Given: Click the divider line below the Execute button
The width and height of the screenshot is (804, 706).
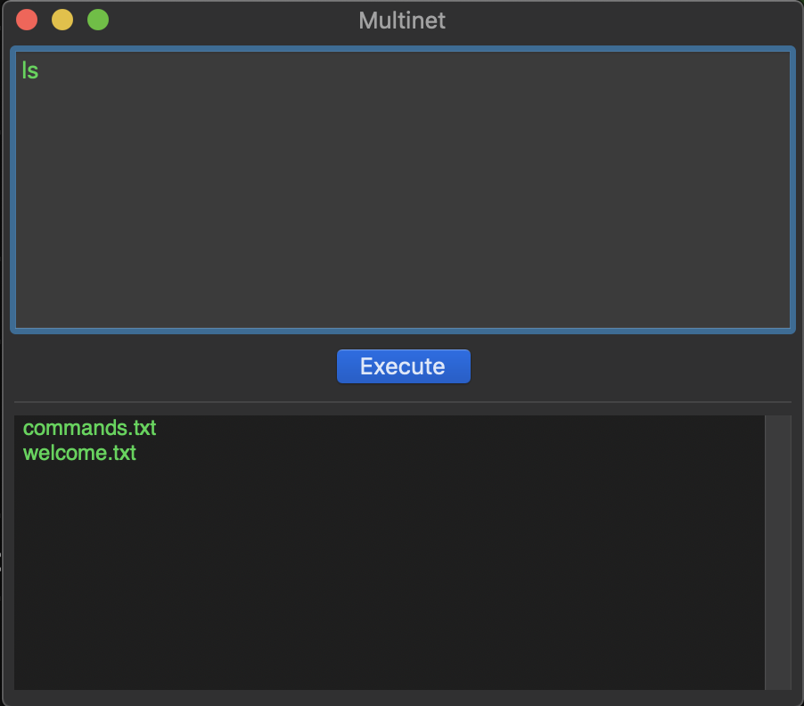Looking at the screenshot, I should (403, 402).
